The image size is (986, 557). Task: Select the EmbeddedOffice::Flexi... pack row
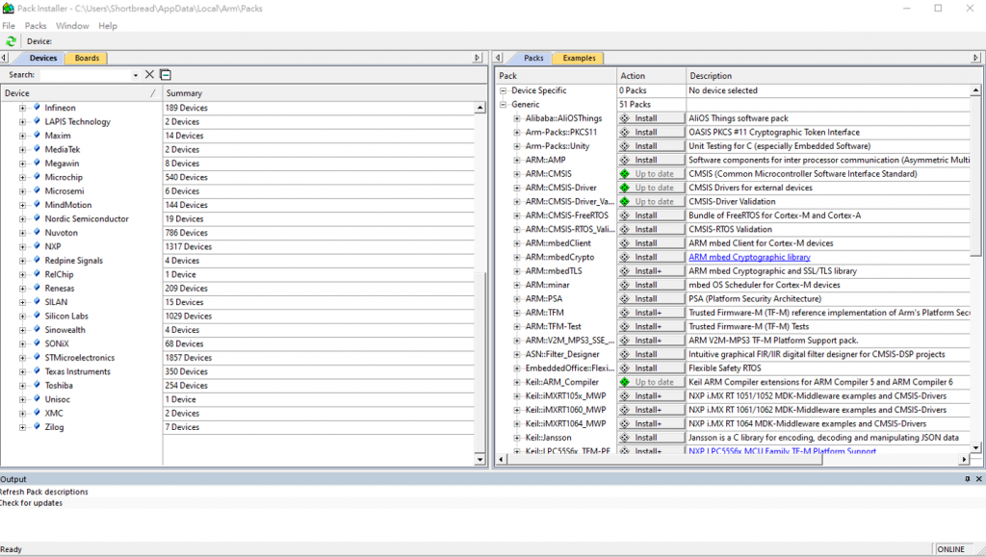coord(570,368)
